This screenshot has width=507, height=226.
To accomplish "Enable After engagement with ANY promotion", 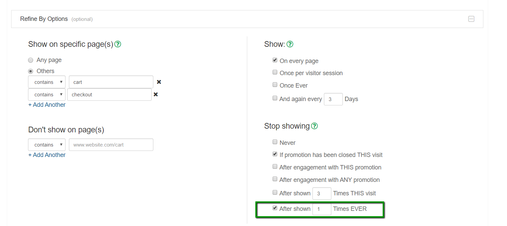I will [275, 179].
